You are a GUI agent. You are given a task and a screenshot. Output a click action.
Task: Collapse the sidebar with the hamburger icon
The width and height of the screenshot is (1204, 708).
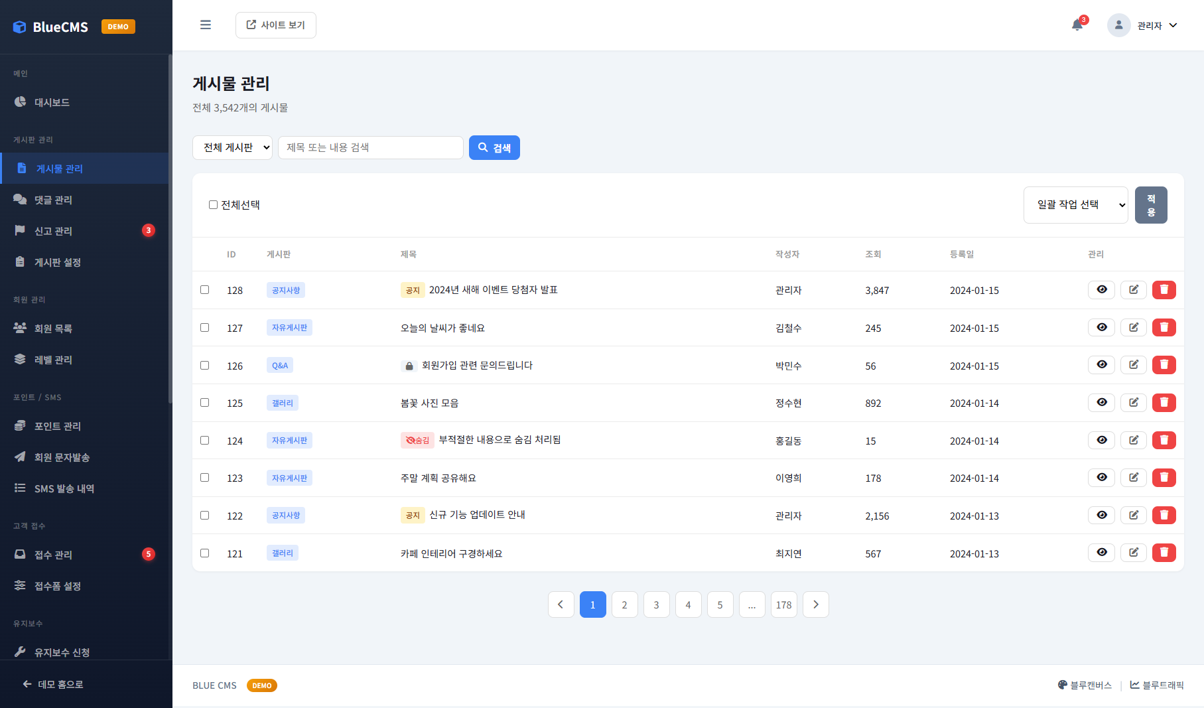(x=206, y=25)
